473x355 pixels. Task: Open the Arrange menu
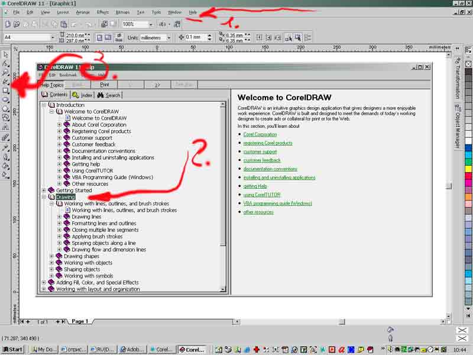pyautogui.click(x=83, y=12)
